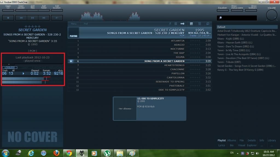Switch to the Details tab

click(x=252, y=140)
